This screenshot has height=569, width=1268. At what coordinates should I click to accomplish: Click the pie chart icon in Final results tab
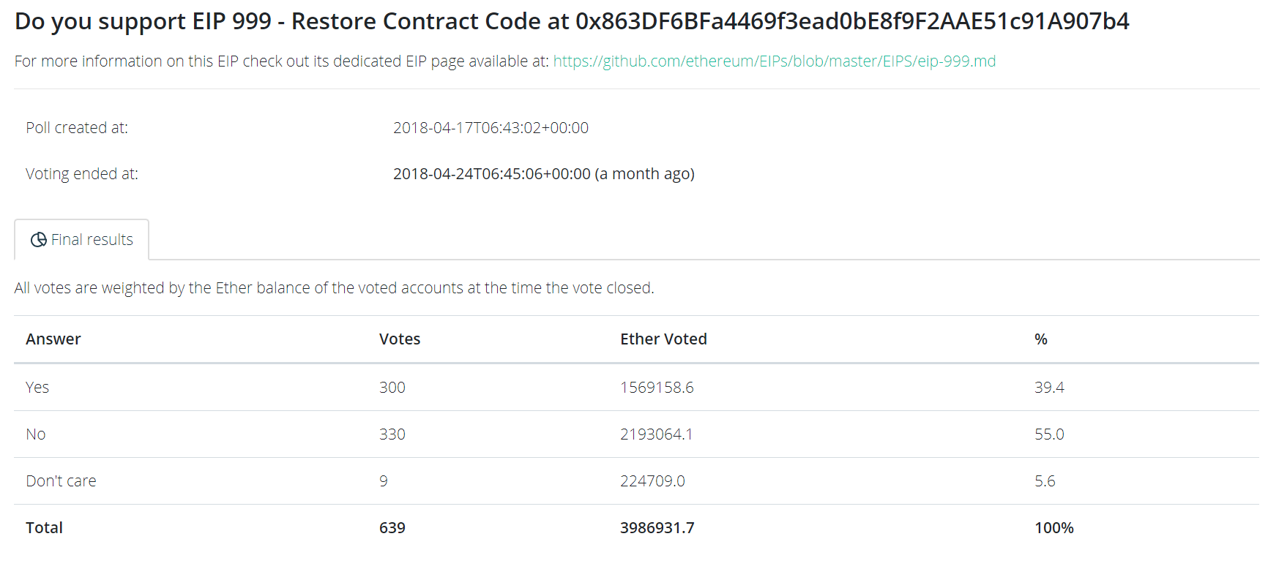[39, 240]
